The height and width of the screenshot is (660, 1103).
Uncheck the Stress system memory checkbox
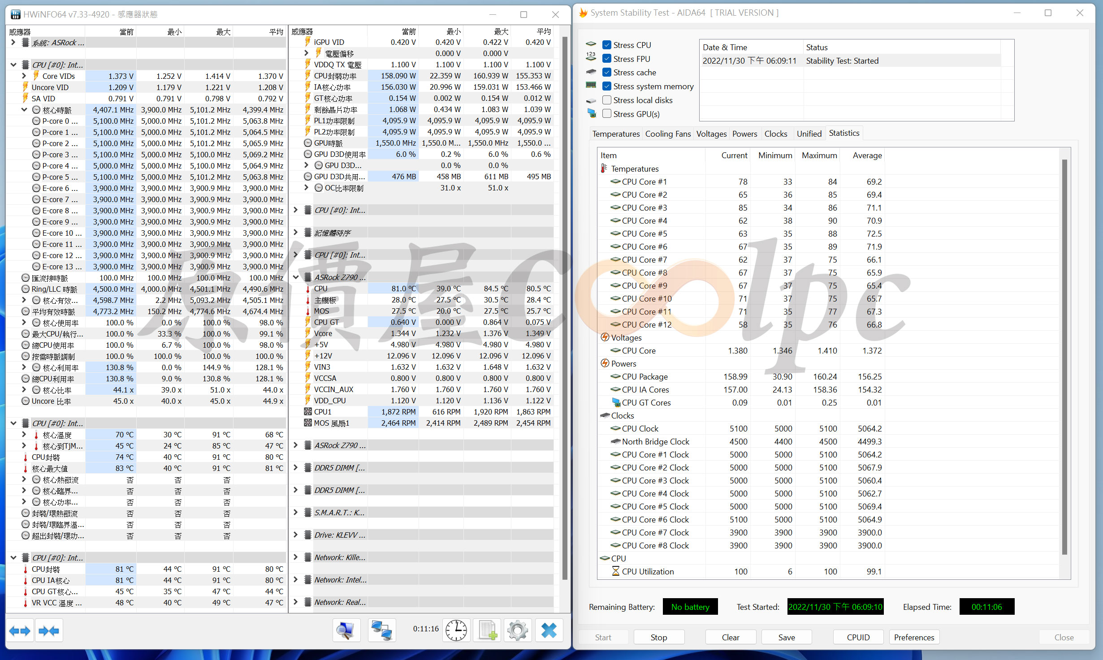click(607, 86)
